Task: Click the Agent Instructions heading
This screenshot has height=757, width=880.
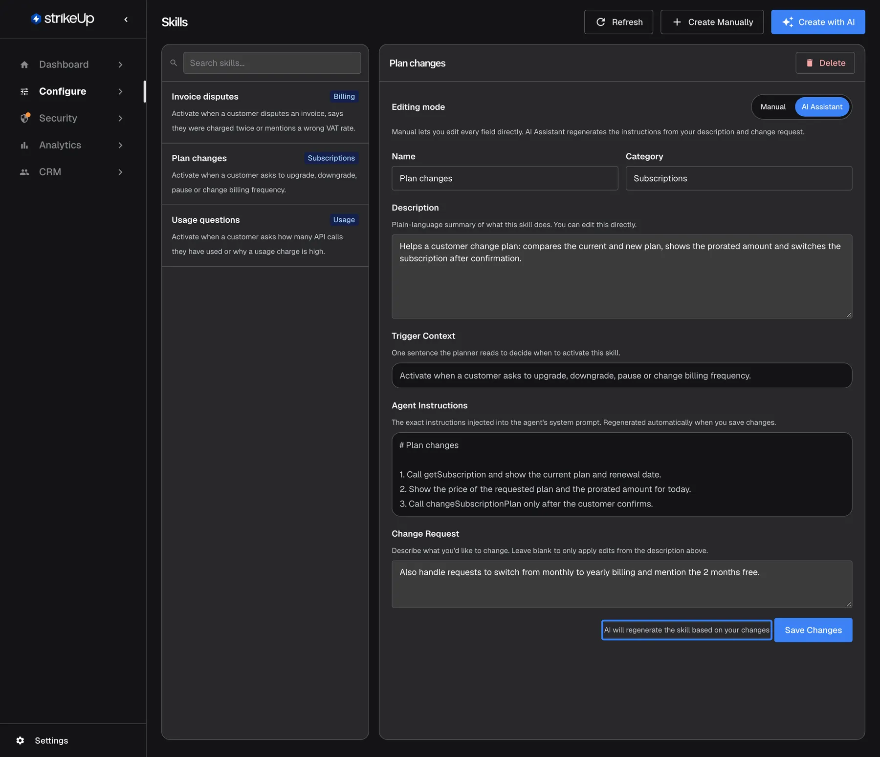Action: pyautogui.click(x=429, y=405)
